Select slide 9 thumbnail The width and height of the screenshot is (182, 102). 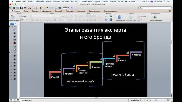coord(15,59)
